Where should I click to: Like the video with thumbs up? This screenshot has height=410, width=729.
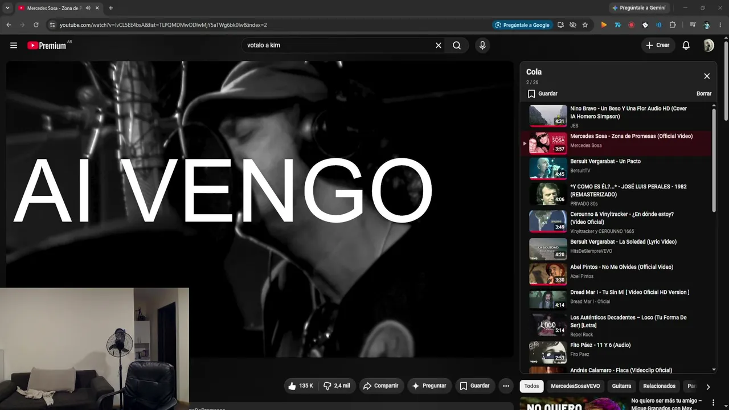tap(300, 386)
